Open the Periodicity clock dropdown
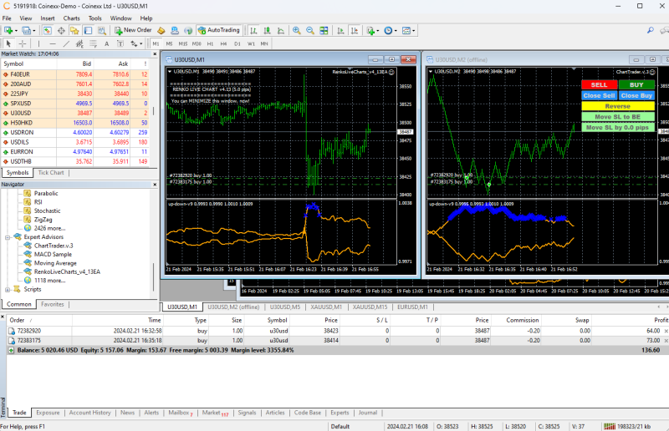This screenshot has height=431, width=669. [x=391, y=30]
